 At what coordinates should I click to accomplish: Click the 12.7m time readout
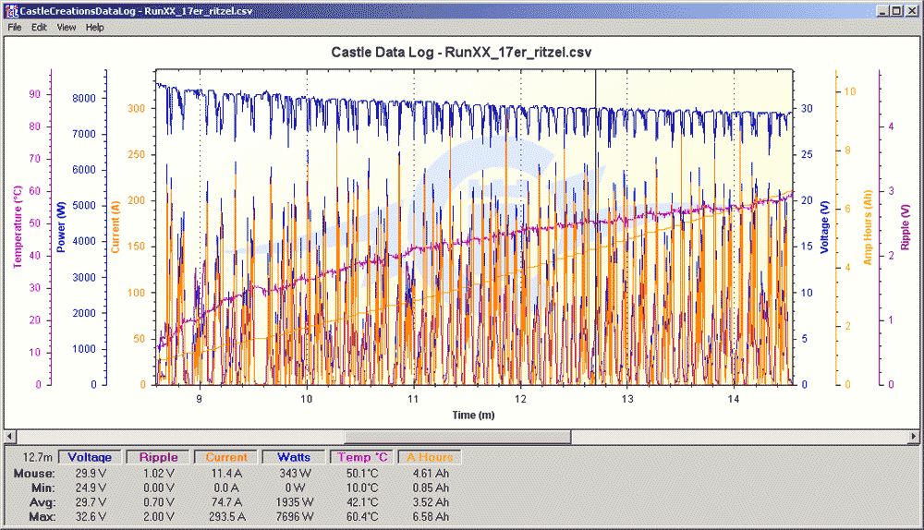coord(38,457)
